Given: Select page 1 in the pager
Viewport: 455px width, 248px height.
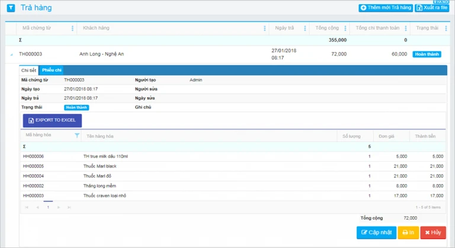Looking at the screenshot, I should pyautogui.click(x=48, y=207).
